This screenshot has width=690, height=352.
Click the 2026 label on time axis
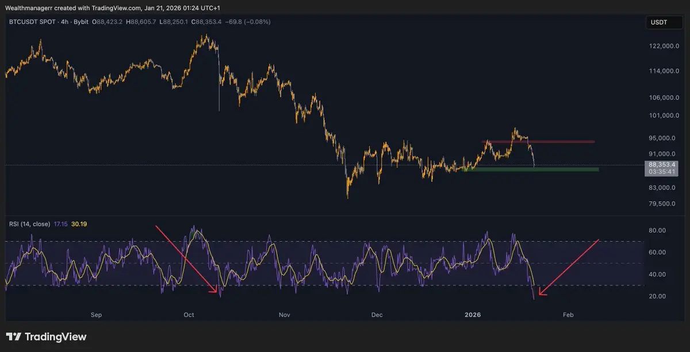pos(473,315)
